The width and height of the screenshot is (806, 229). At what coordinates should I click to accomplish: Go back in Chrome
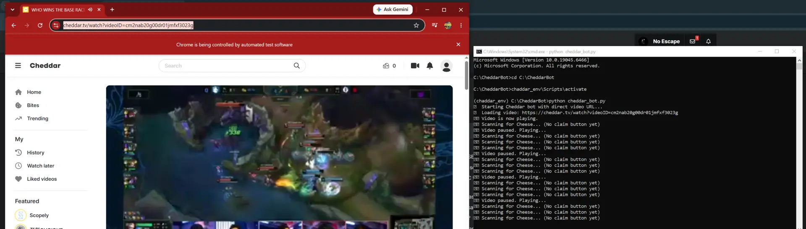[x=14, y=26]
